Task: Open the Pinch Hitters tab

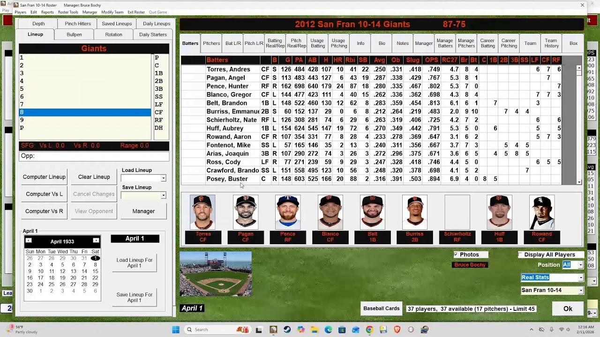Action: point(78,24)
